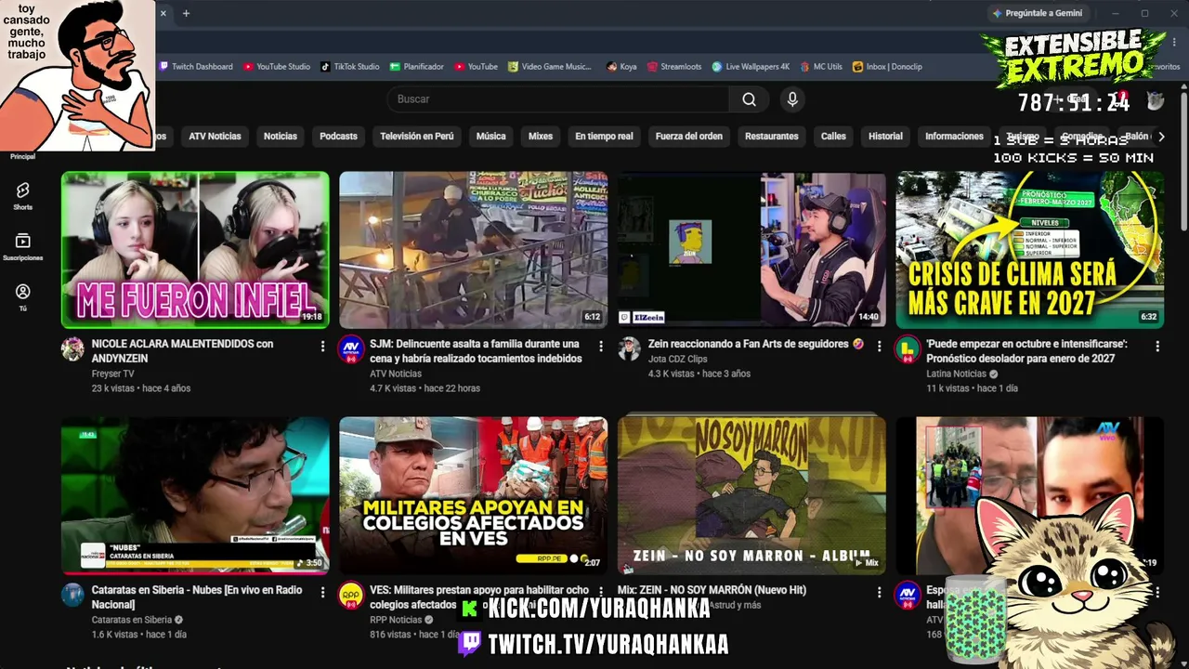The image size is (1189, 669).
Task: Show more category chips with the right arrow
Action: click(x=1161, y=137)
